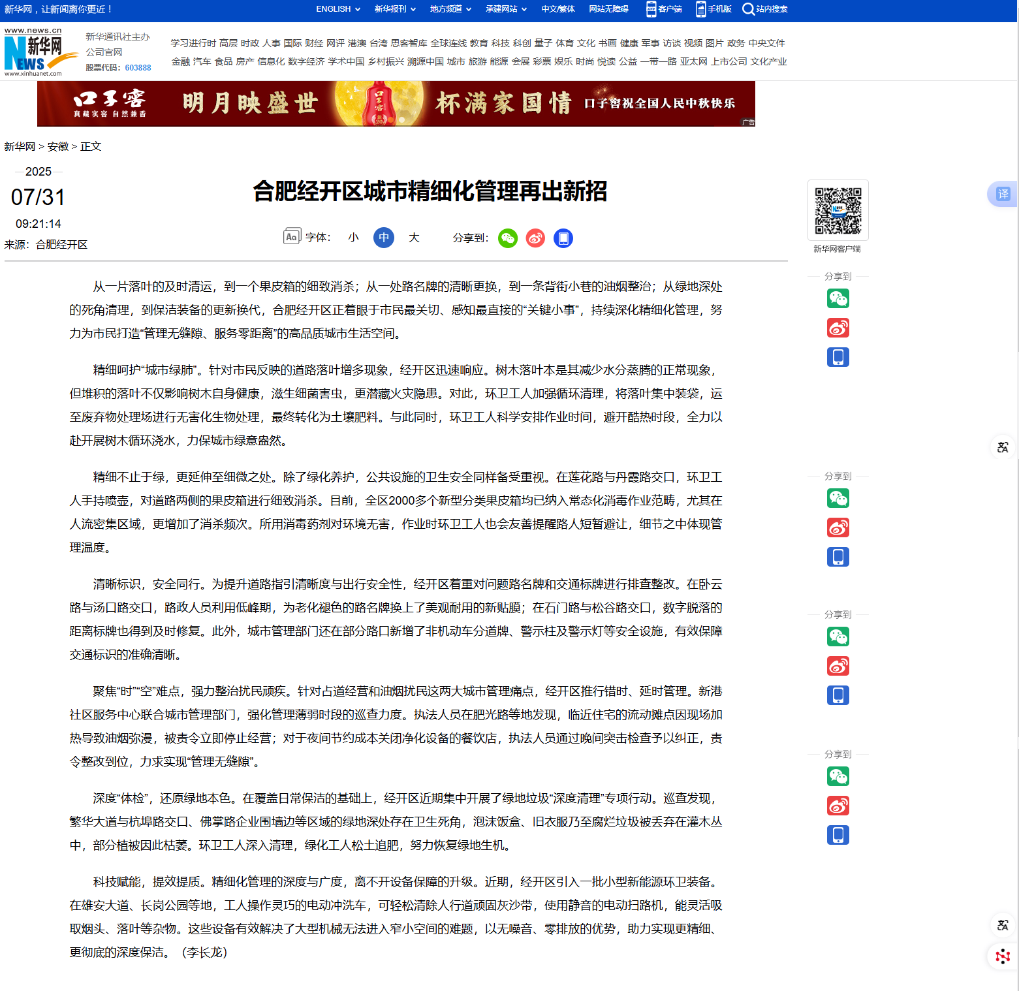The height and width of the screenshot is (991, 1019).
Task: Share article to Weibo below the title
Action: [535, 238]
